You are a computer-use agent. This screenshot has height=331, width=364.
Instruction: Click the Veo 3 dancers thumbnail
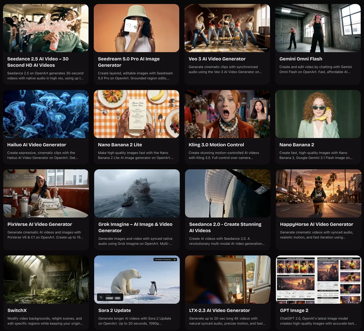(x=227, y=28)
